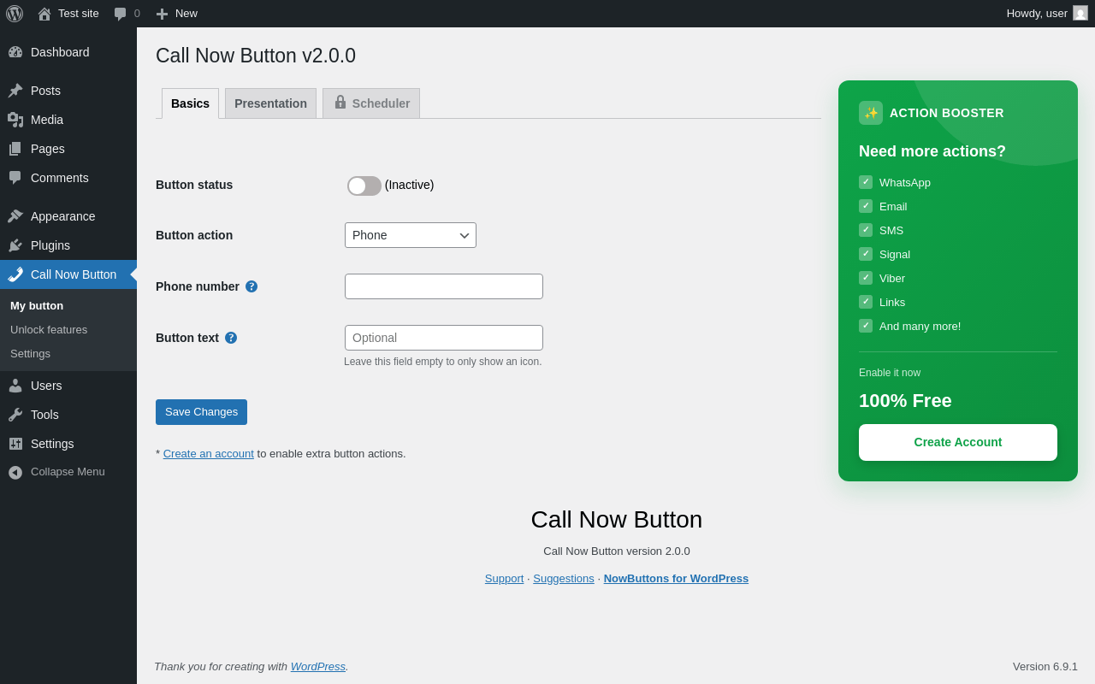Open 'NowButtons for WordPress' link
Image resolution: width=1095 pixels, height=684 pixels.
tap(676, 579)
